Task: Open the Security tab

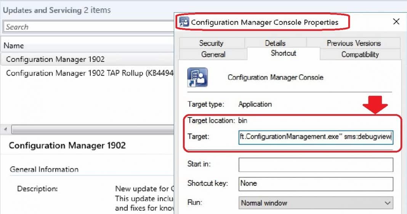Action: (x=212, y=43)
